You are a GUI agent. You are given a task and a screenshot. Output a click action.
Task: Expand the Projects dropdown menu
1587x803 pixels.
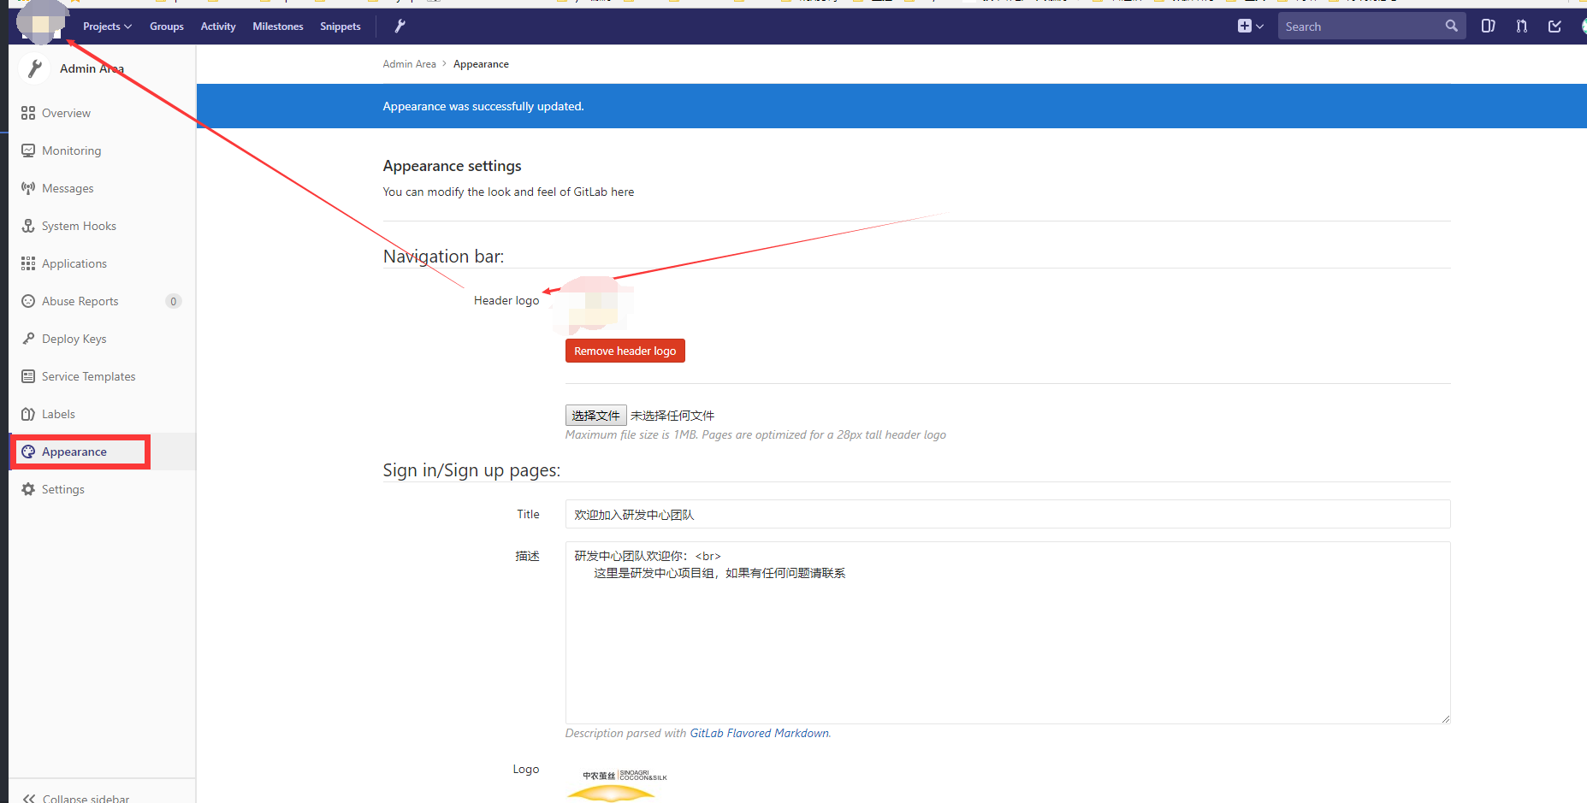point(107,27)
